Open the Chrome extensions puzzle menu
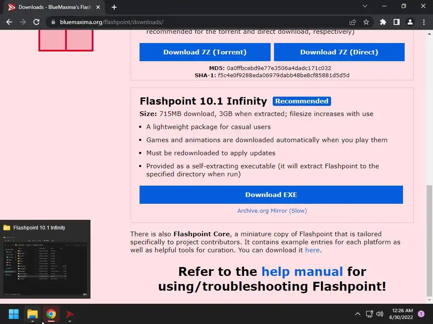This screenshot has height=324, width=433. 383,22
